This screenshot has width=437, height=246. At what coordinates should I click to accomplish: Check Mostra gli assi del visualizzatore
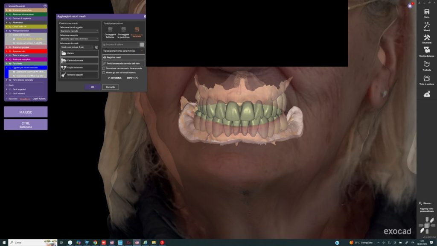(x=104, y=73)
